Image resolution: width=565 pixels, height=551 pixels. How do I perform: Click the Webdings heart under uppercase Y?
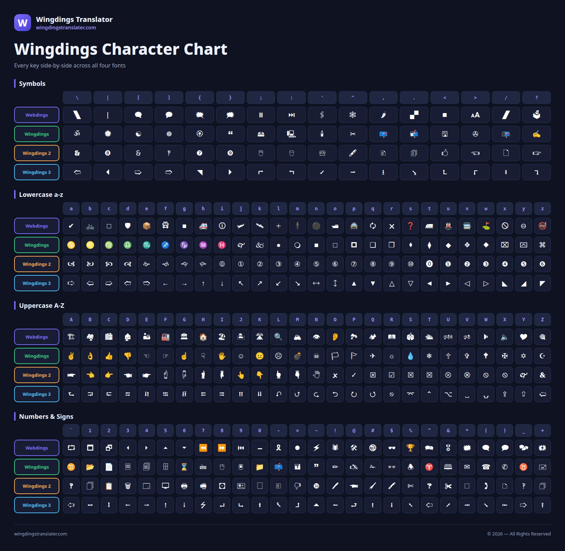[x=524, y=337]
